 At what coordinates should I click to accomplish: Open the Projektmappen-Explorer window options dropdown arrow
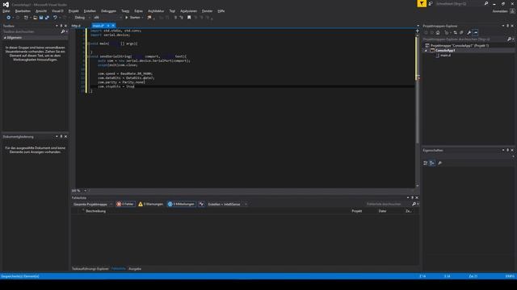[x=503, y=26]
